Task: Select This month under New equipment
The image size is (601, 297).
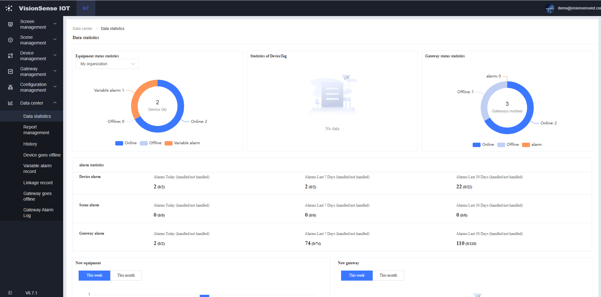Action: [126, 275]
